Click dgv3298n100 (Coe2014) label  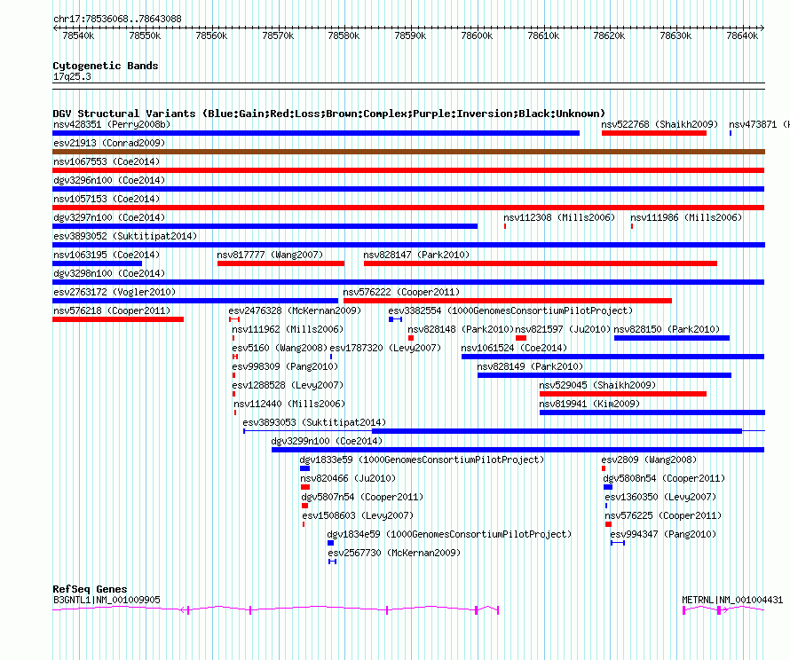[x=109, y=273]
